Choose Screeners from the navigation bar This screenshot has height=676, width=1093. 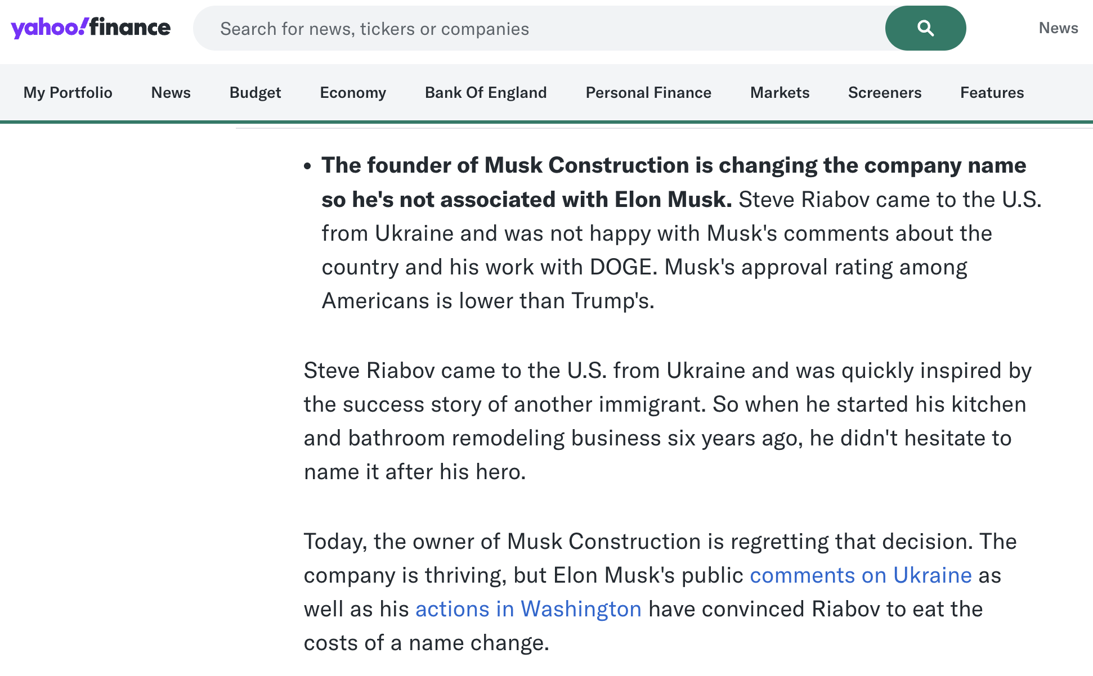pos(885,93)
